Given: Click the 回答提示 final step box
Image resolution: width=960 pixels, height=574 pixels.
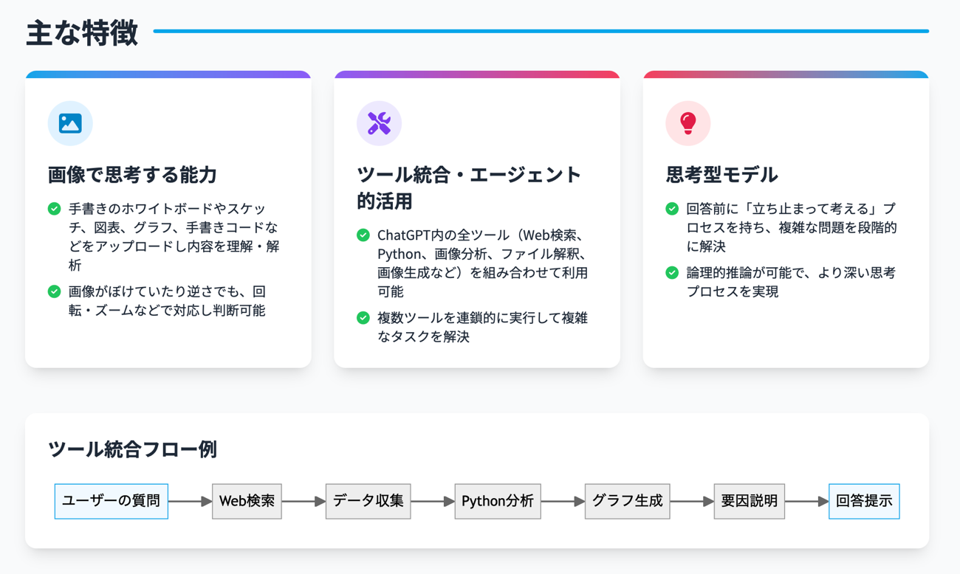Looking at the screenshot, I should 864,502.
